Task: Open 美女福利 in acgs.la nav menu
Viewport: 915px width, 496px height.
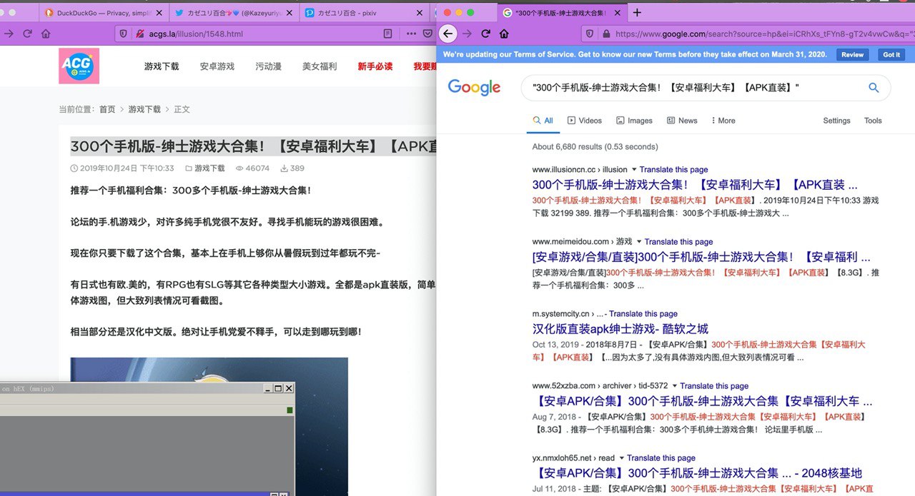Action: click(320, 66)
